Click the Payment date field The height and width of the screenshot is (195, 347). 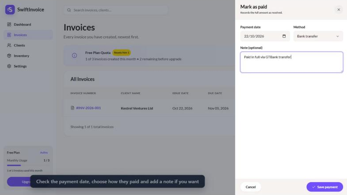point(265,36)
